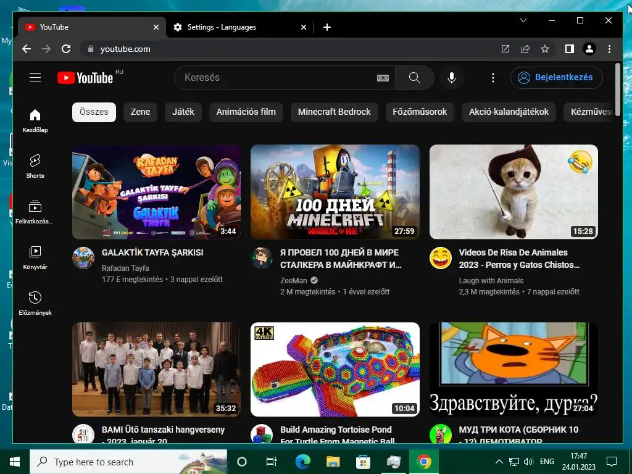Open Task View on taskbar
This screenshot has width=632, height=474.
pos(272,462)
